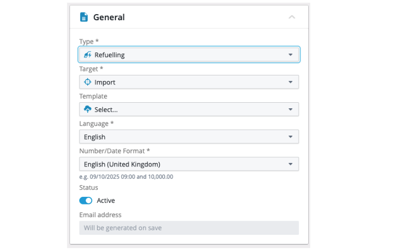Screen dimensions: 404x251
Task: Open the Type dropdown arrow
Action: coord(290,55)
